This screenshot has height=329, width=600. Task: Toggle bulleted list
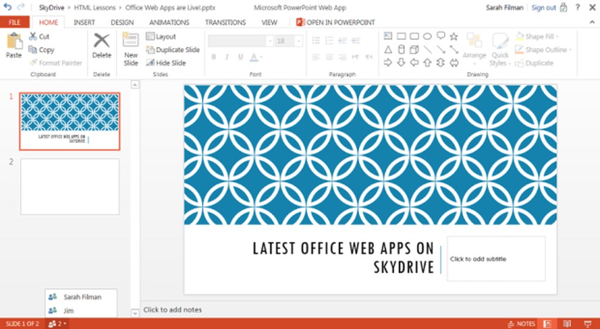coord(316,41)
